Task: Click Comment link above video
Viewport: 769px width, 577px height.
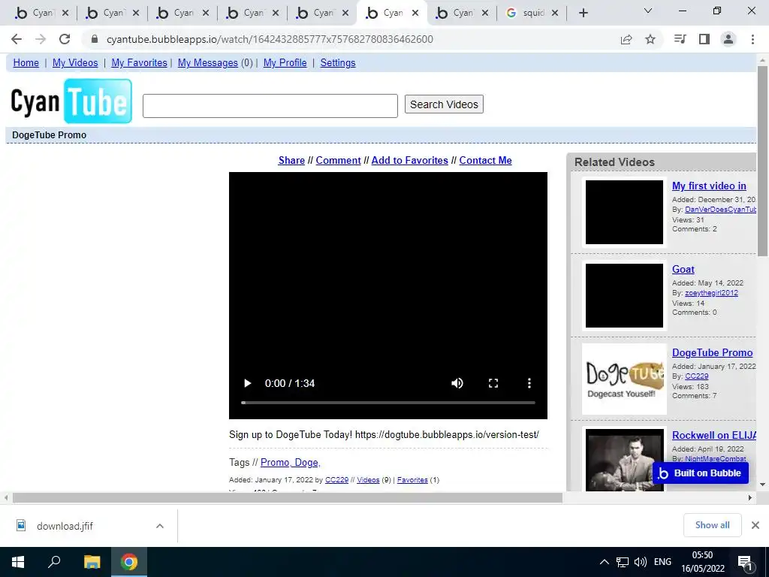Action: [339, 161]
